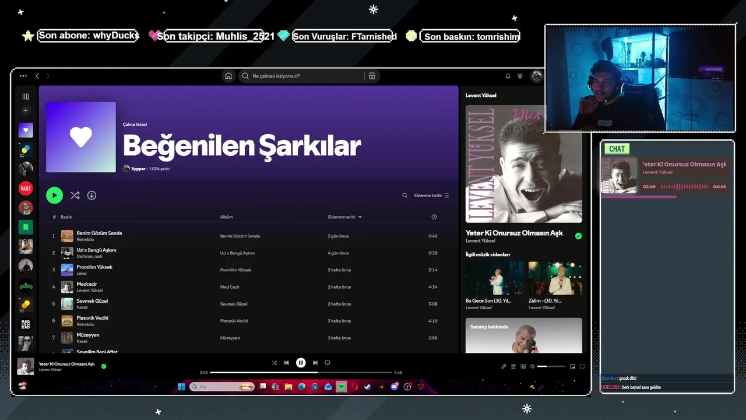Click the Windows taskbar search box

tap(223, 387)
